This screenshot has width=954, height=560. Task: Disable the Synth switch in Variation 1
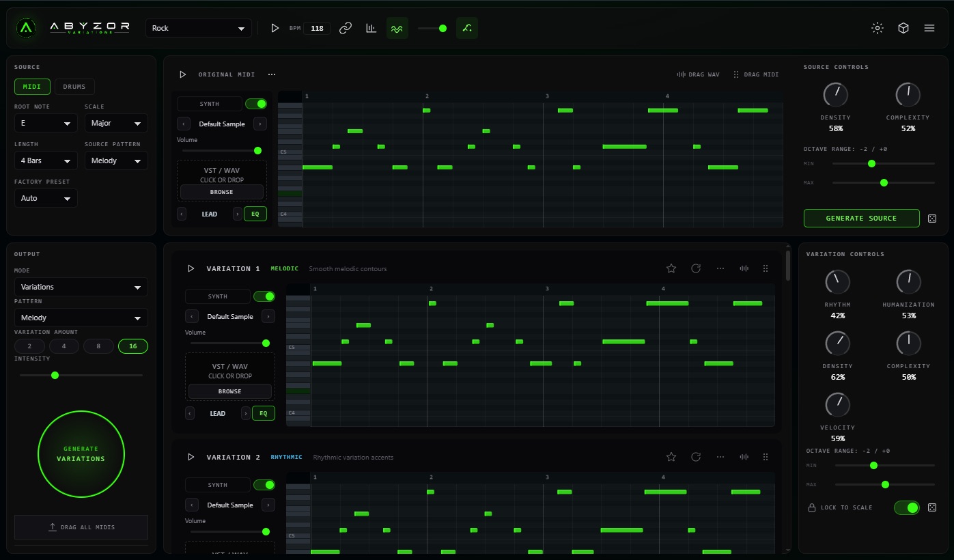point(264,296)
